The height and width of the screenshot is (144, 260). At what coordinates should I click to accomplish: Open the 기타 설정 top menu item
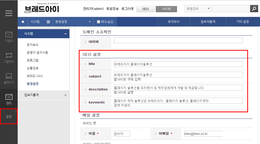click(243, 22)
